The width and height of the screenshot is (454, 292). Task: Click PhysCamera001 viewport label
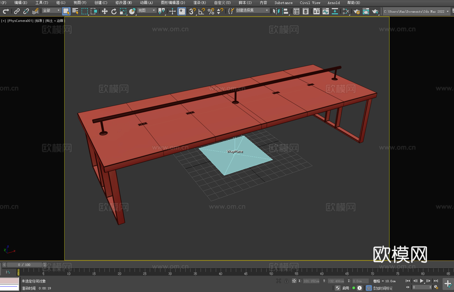20,21
